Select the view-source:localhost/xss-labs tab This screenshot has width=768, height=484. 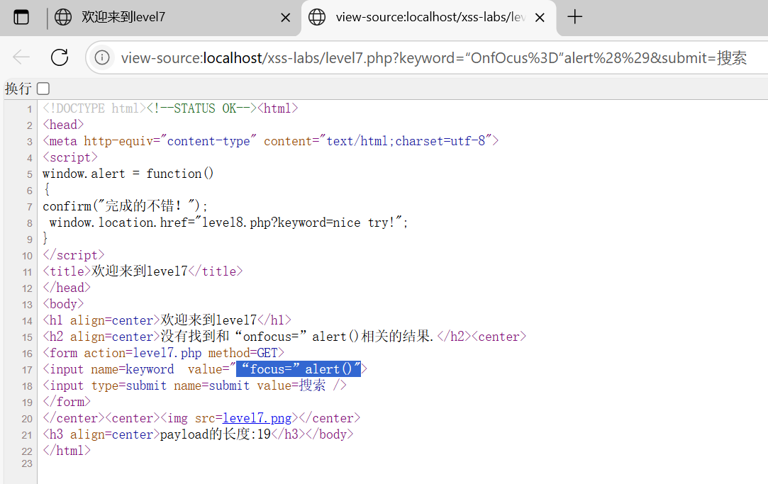point(428,18)
